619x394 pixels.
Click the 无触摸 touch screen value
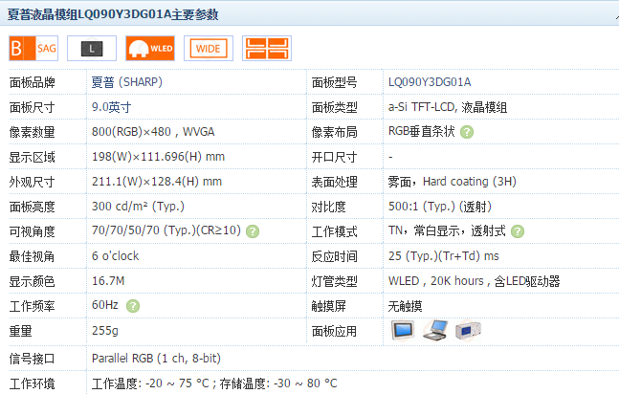406,306
